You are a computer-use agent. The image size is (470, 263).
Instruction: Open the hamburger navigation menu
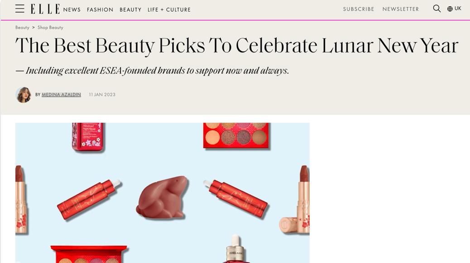click(19, 9)
